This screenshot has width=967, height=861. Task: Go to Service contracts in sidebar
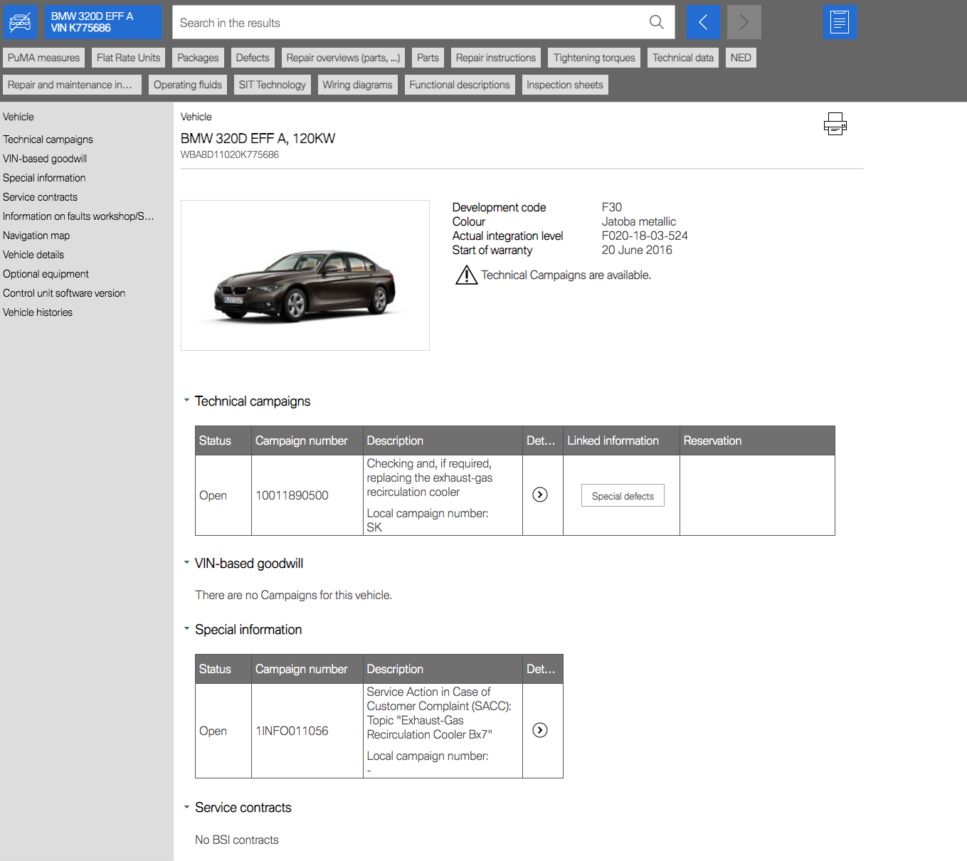40,197
